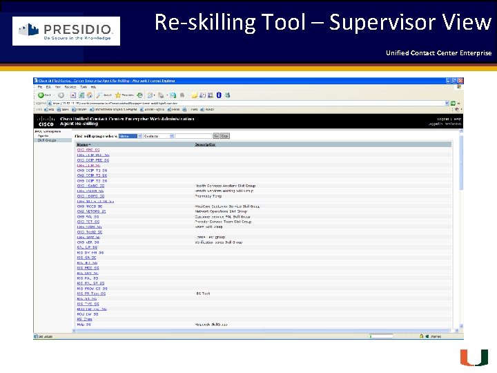Click the blue Bluetooth toolbar icon
Screen dimensions: 497x373
[x=219, y=95]
